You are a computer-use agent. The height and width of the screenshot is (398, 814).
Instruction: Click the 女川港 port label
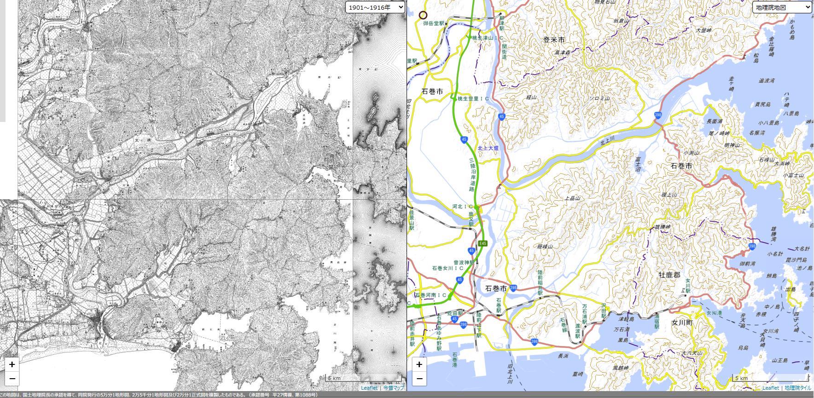click(715, 313)
